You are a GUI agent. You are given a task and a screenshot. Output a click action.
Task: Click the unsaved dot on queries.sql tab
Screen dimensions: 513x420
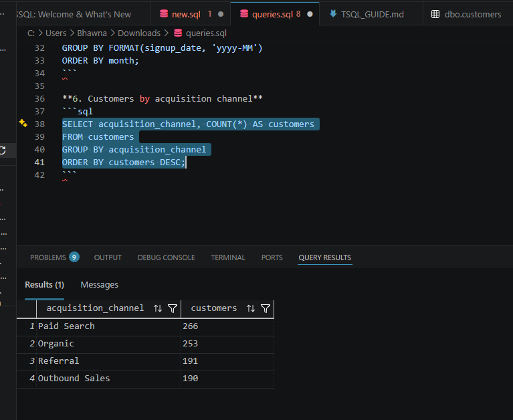coord(310,14)
